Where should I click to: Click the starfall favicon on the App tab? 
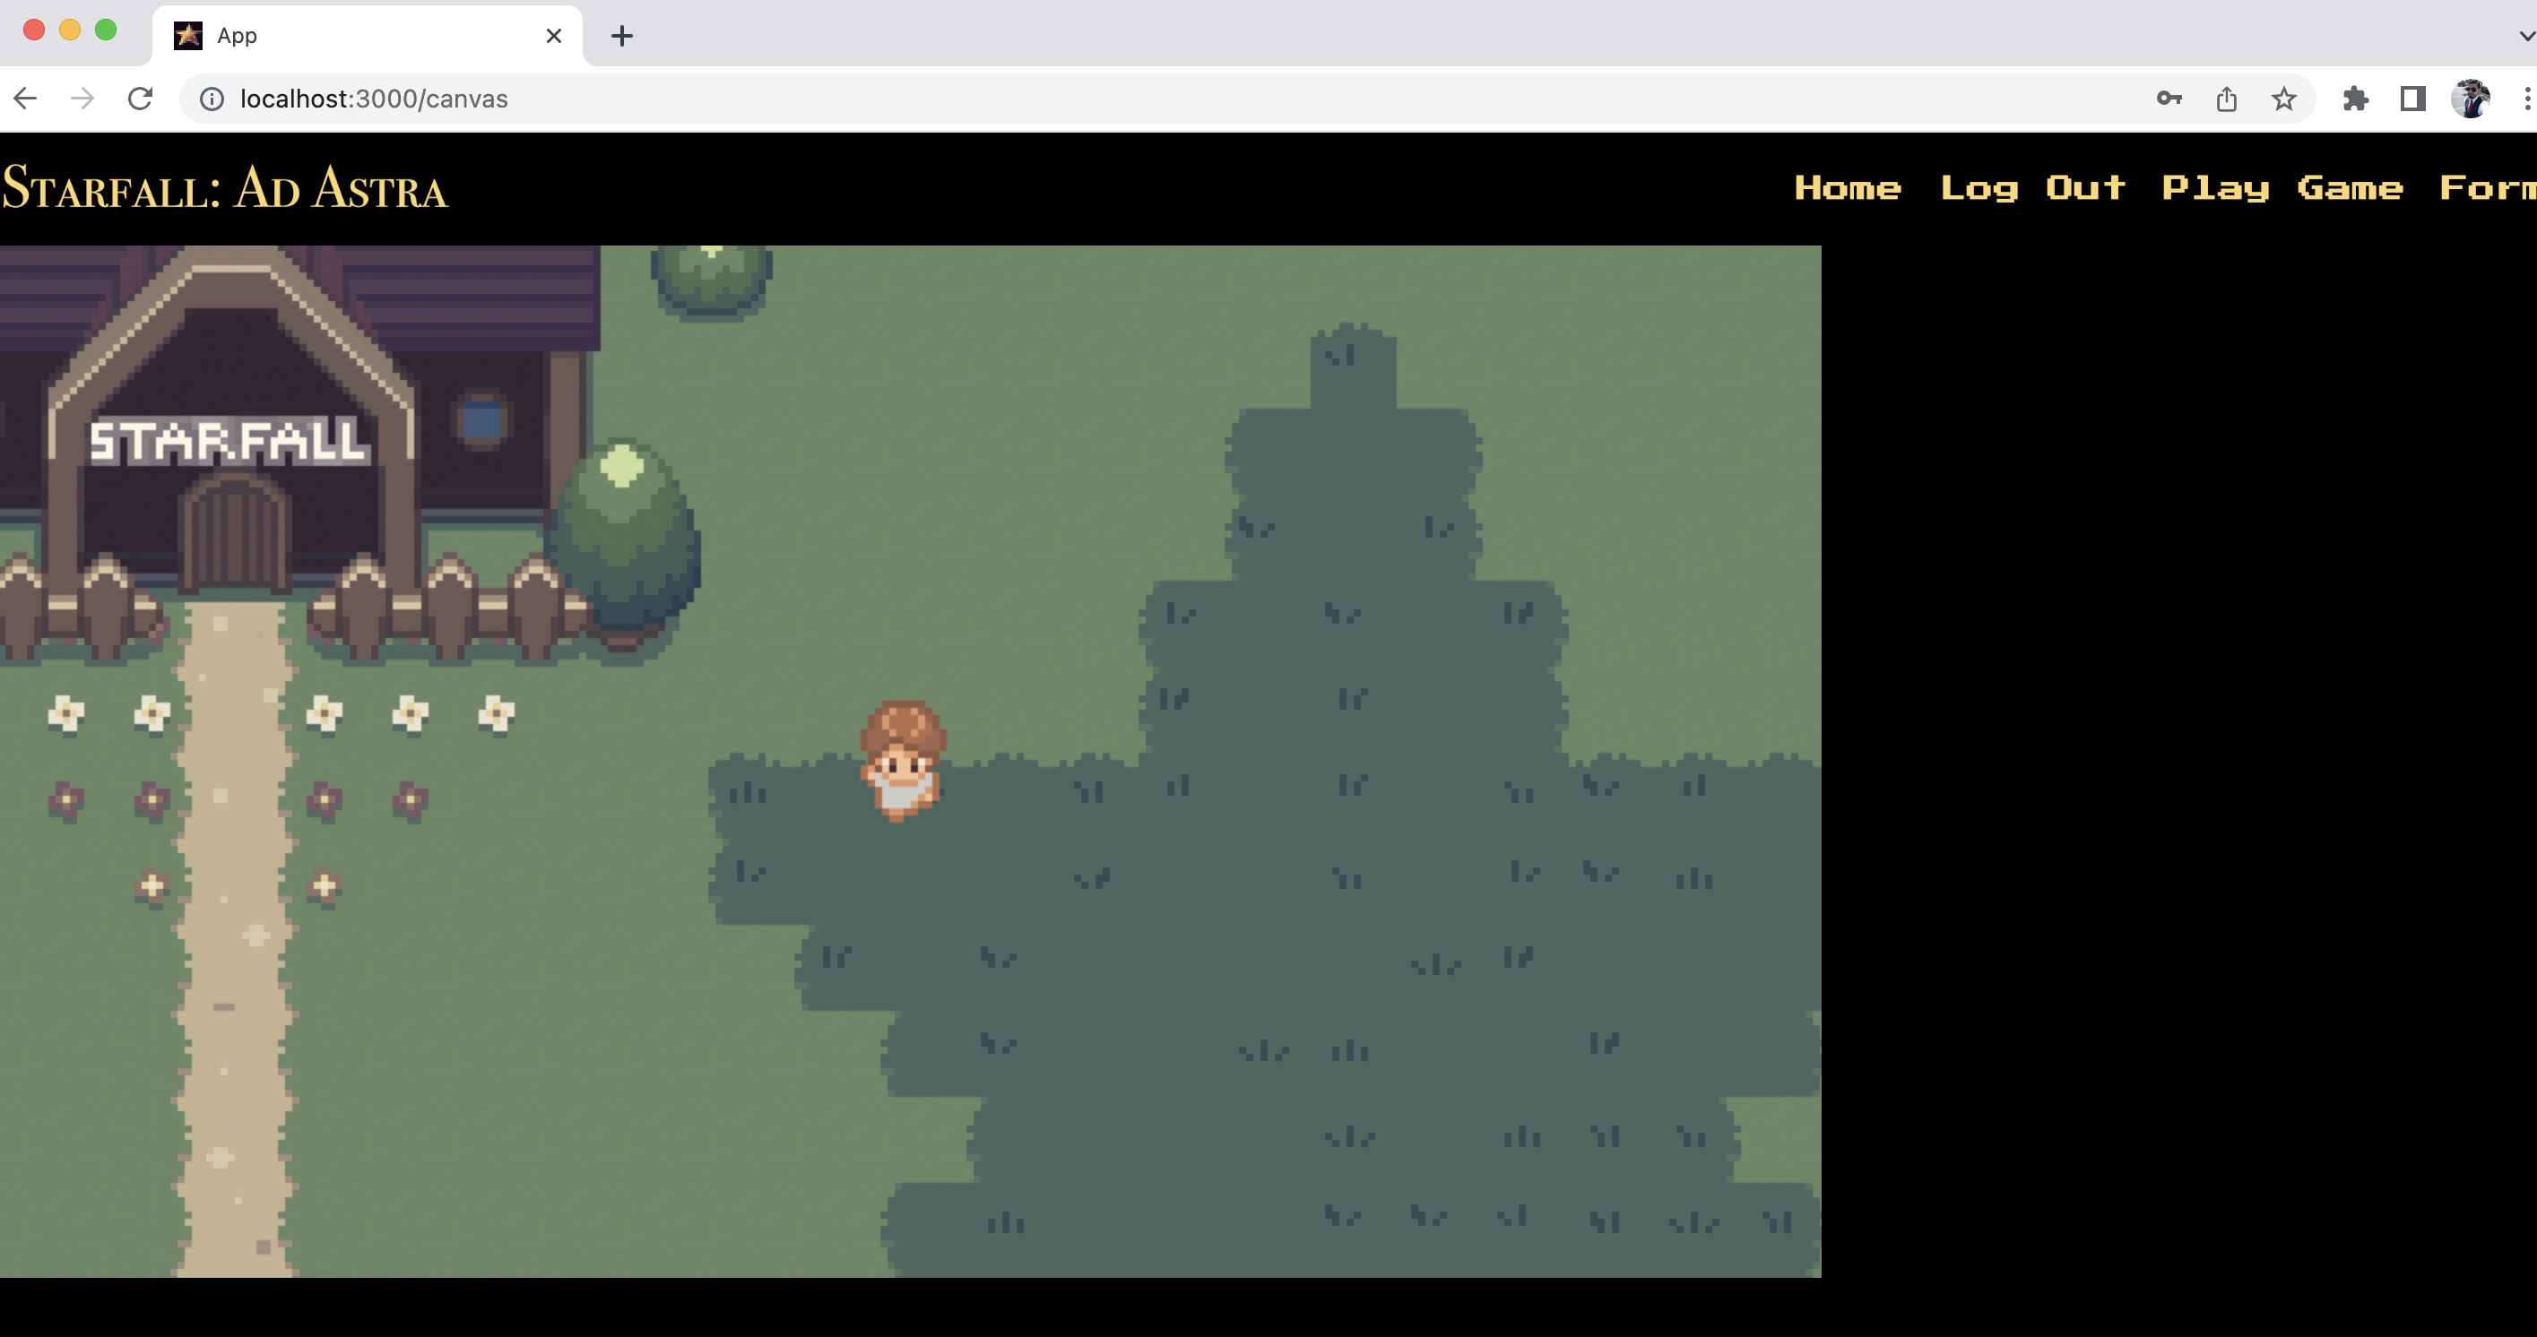[187, 34]
